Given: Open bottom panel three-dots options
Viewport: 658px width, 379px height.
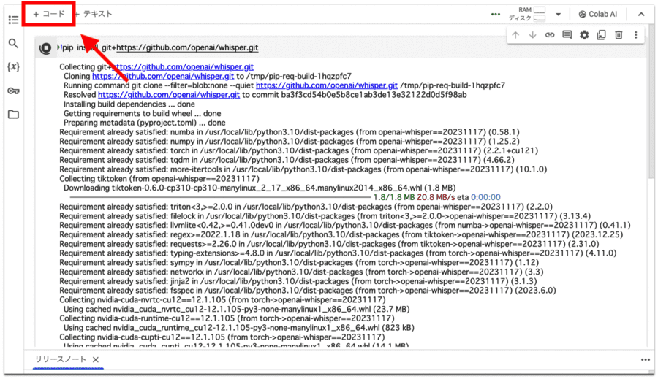Looking at the screenshot, I should 646,360.
